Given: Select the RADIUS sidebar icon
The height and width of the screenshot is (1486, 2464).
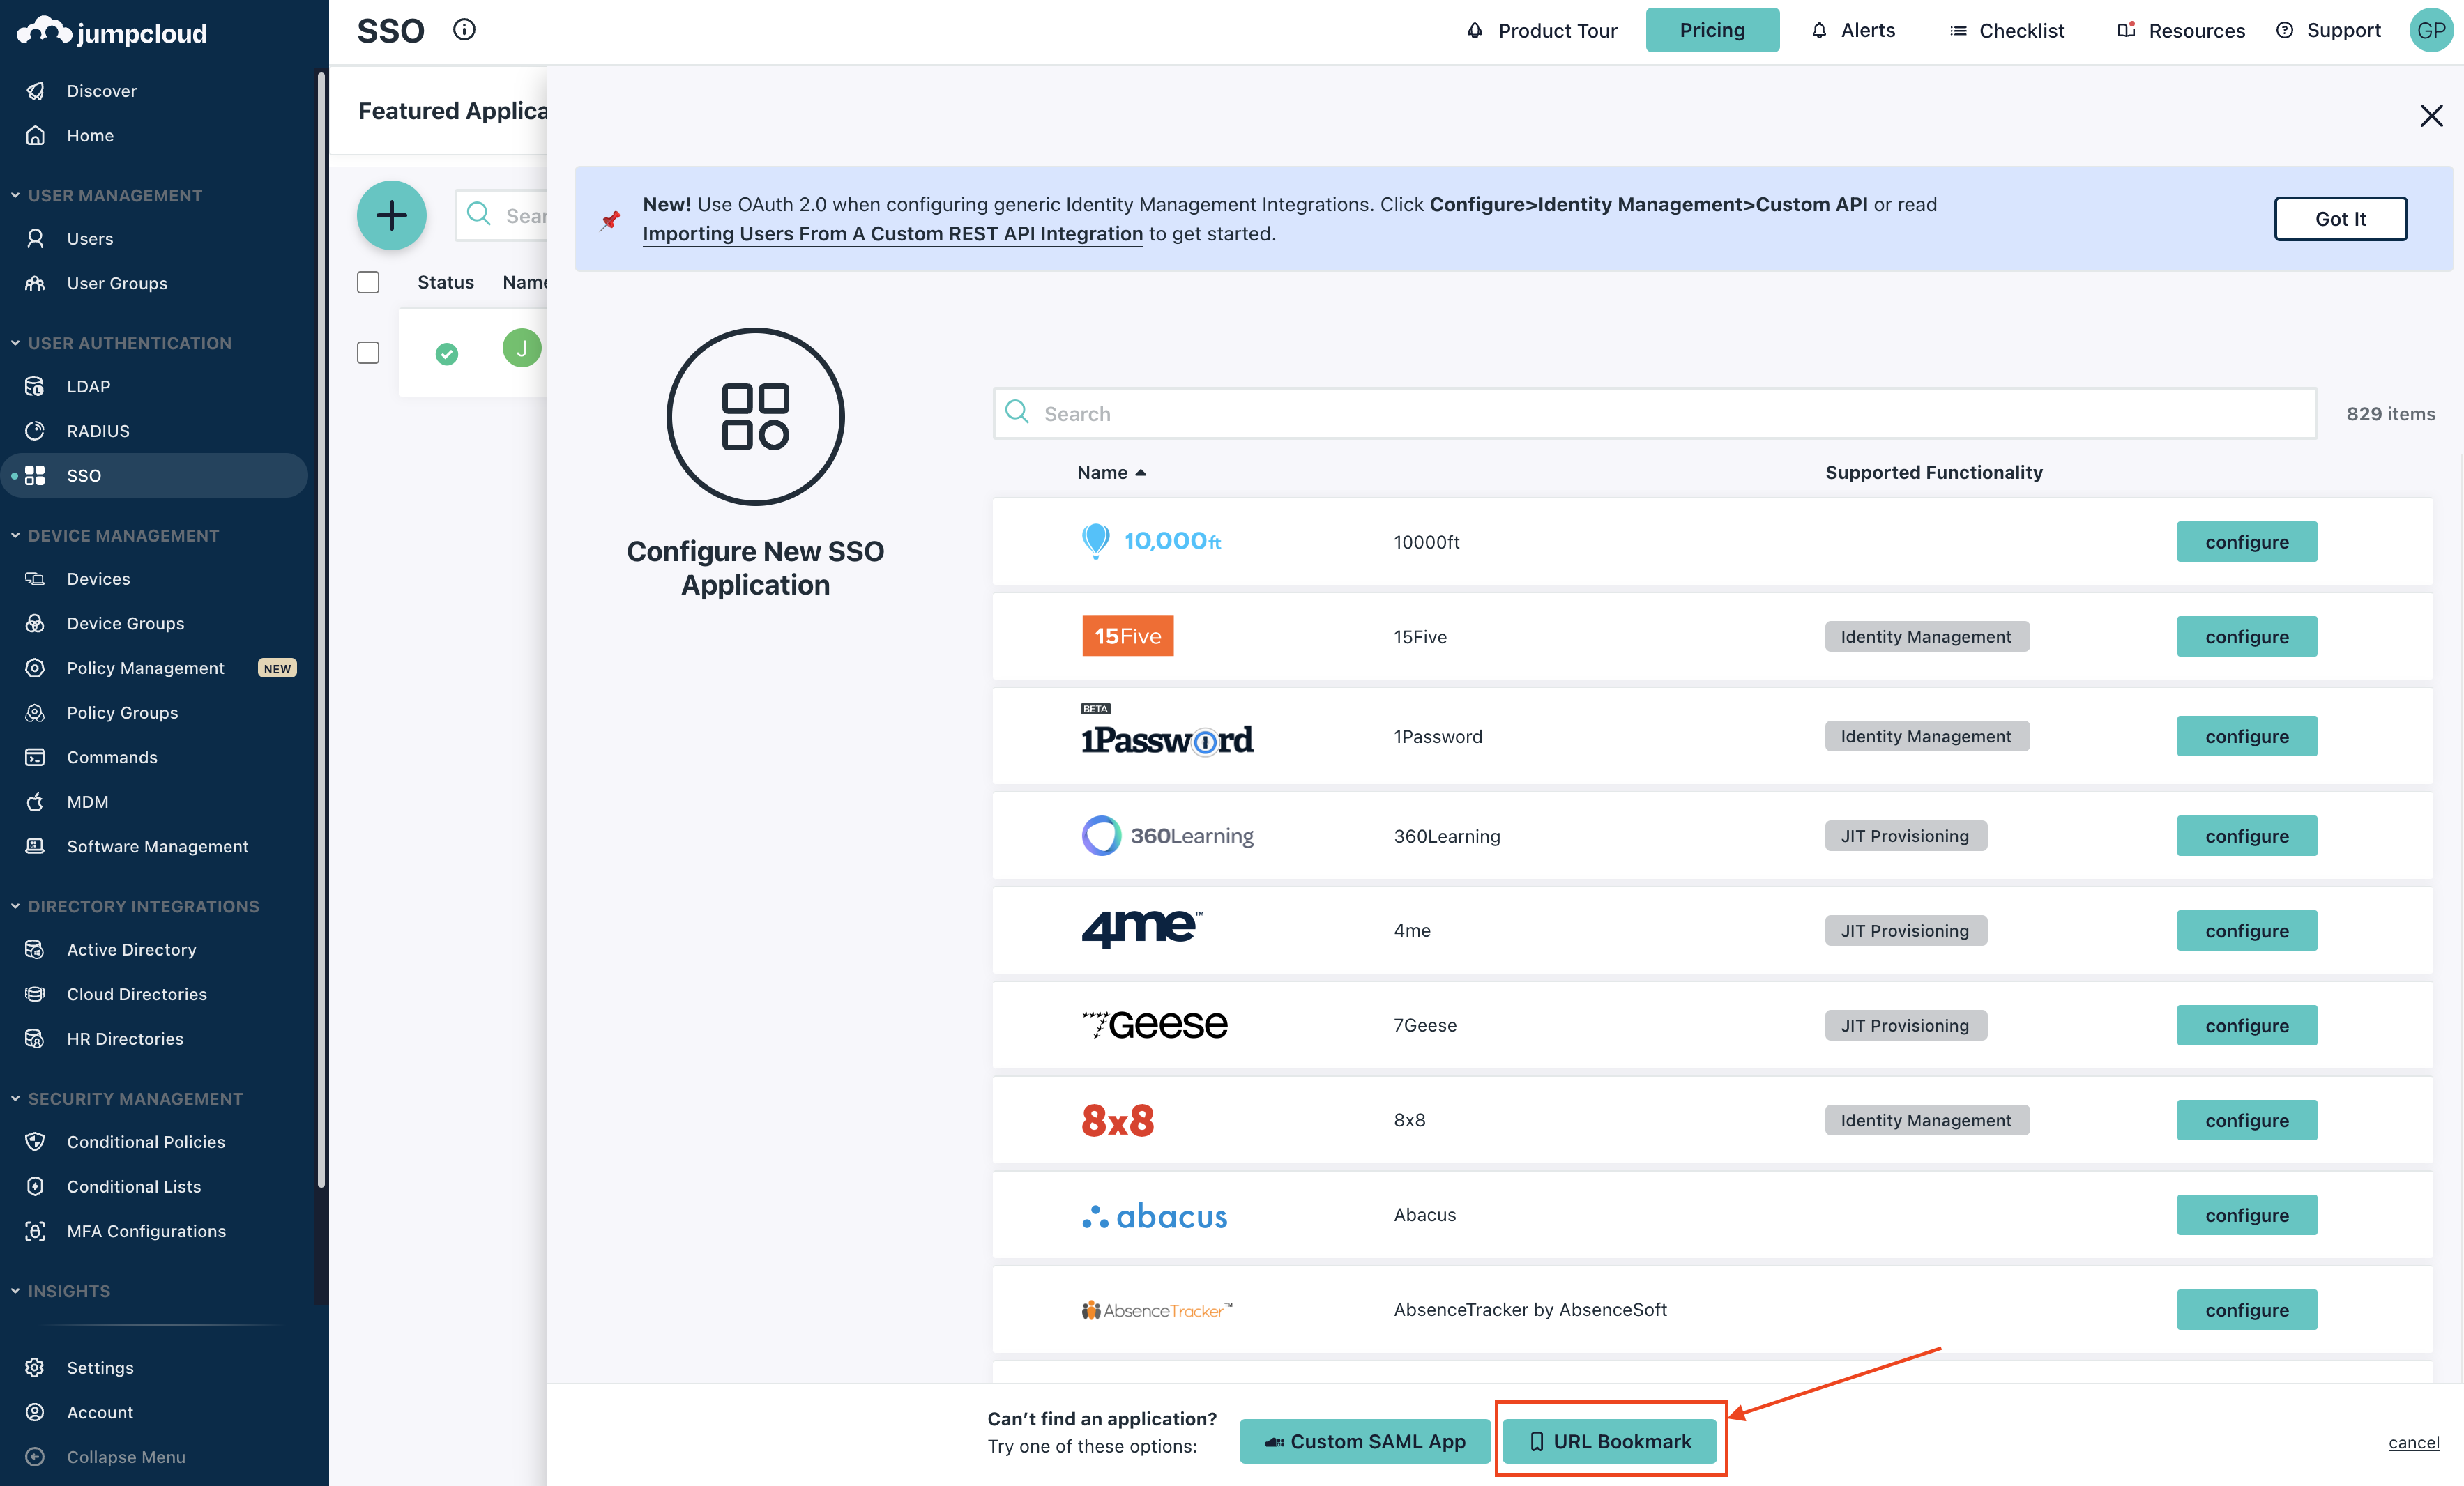Looking at the screenshot, I should 35,431.
